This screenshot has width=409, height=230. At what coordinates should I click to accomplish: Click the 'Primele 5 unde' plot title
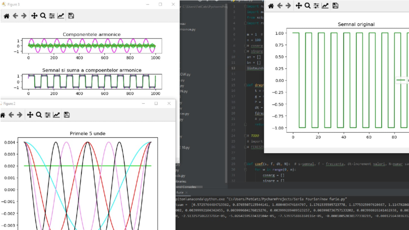(x=88, y=134)
